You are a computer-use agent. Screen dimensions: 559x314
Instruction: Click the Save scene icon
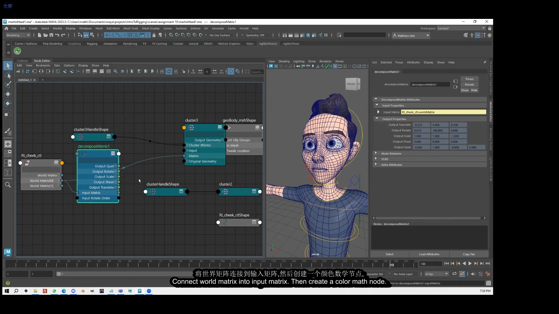coord(51,35)
